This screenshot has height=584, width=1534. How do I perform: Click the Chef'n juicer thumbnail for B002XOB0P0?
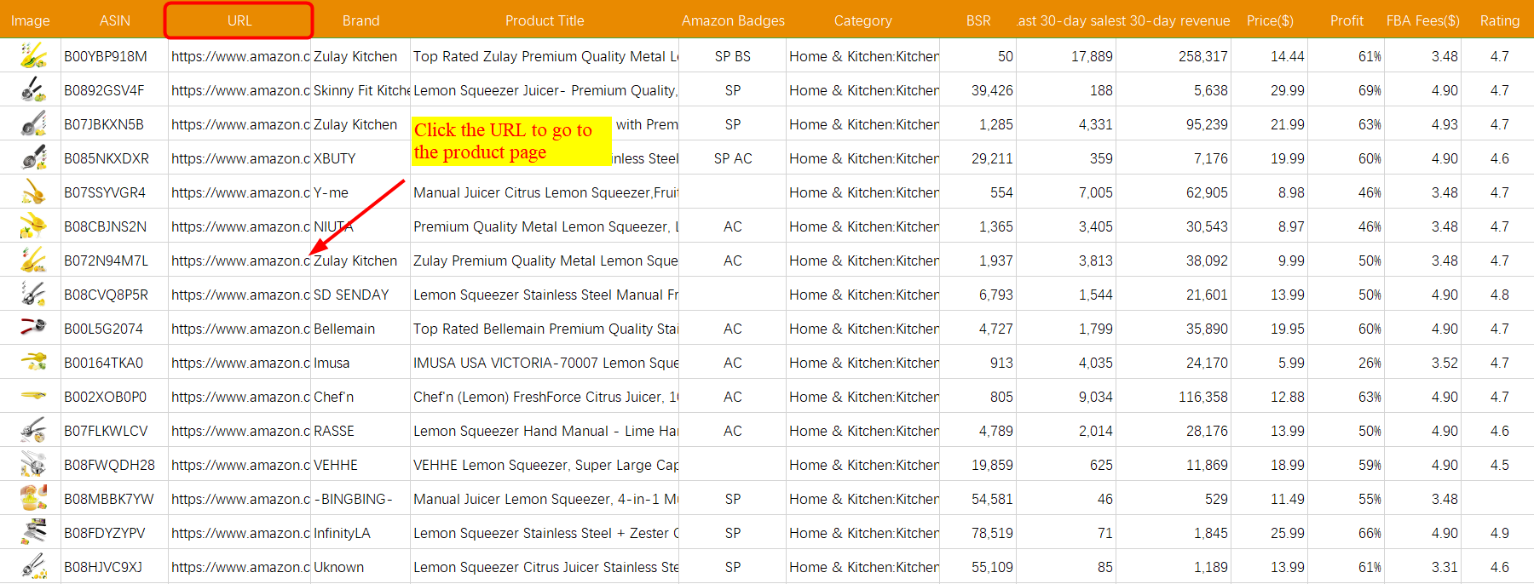point(33,396)
